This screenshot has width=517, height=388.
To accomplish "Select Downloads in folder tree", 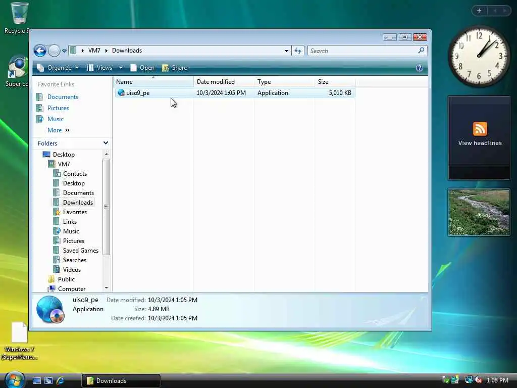I will (x=78, y=202).
